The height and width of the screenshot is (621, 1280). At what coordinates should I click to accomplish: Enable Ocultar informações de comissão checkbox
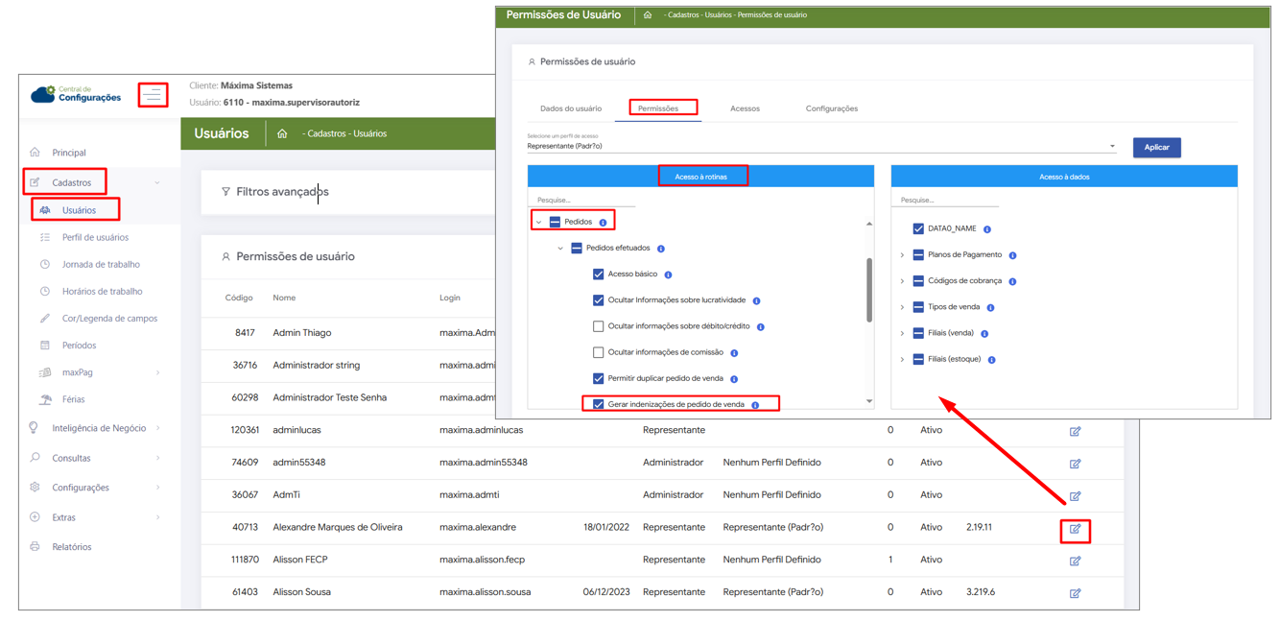point(598,352)
